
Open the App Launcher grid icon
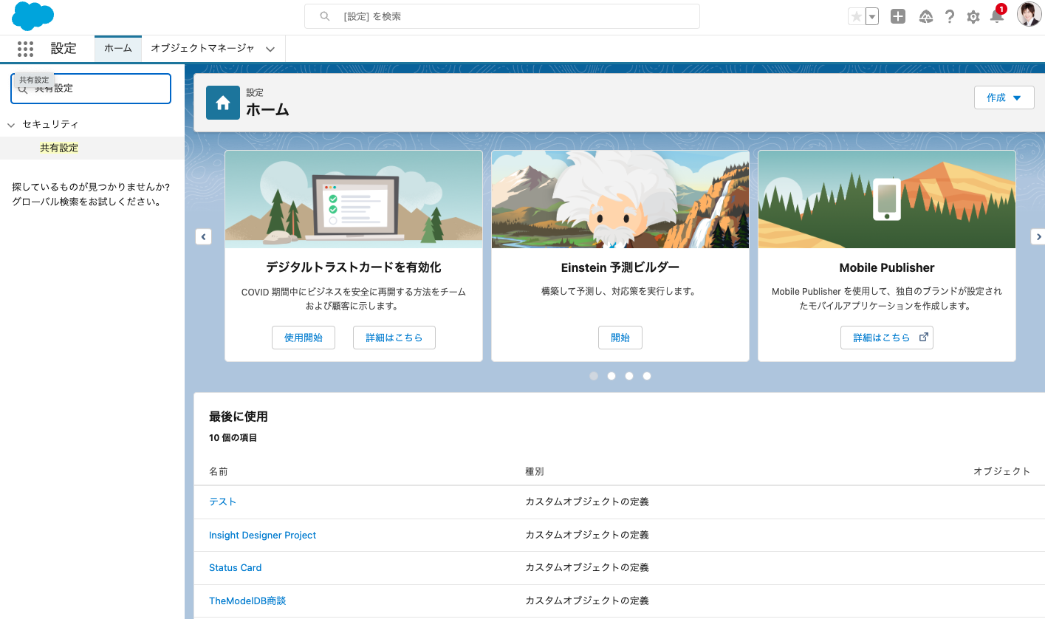(25, 49)
